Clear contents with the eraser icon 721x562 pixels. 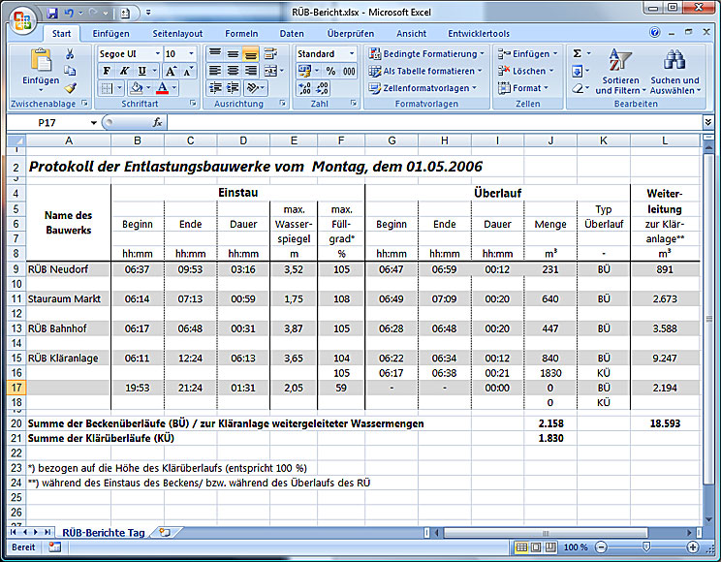pyautogui.click(x=578, y=88)
